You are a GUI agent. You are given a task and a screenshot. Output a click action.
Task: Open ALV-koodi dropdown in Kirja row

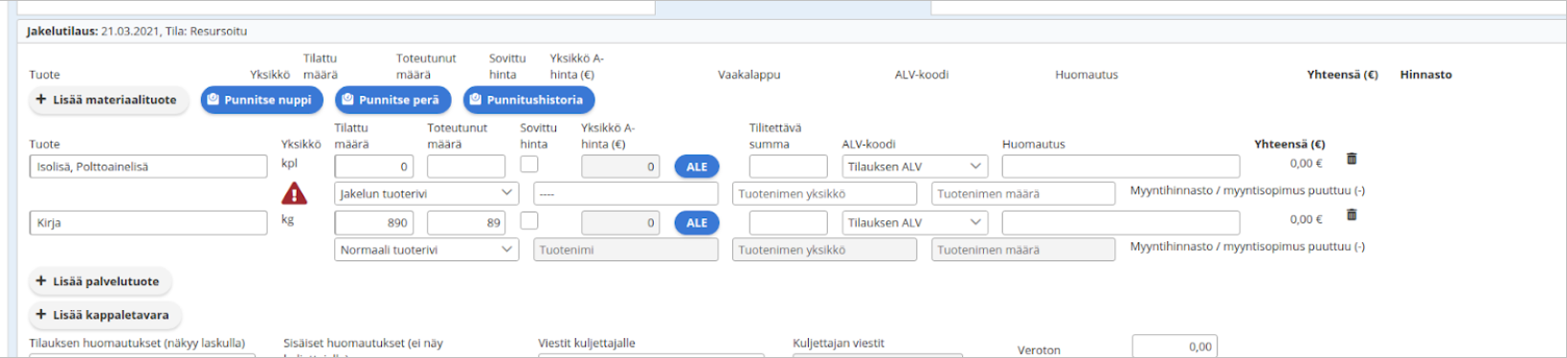pyautogui.click(x=914, y=223)
